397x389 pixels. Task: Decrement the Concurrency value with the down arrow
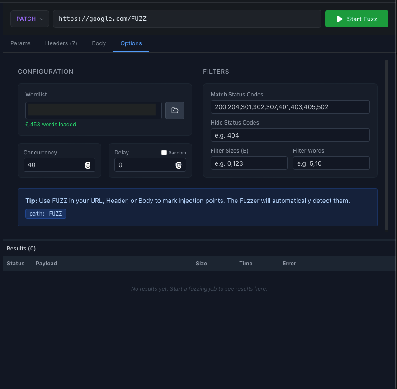tap(88, 167)
